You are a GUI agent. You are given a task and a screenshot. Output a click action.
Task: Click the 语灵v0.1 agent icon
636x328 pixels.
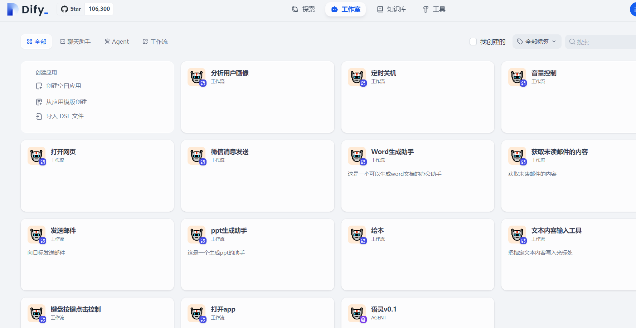click(x=356, y=313)
